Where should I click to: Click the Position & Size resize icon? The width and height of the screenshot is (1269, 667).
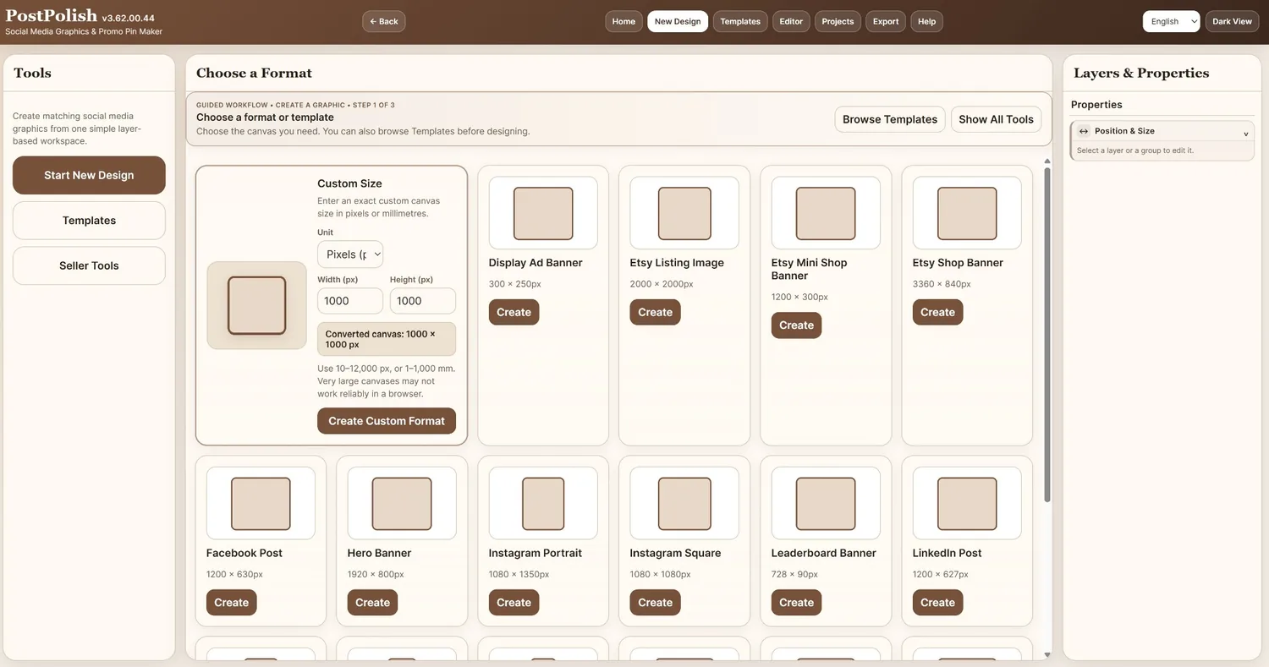point(1084,131)
